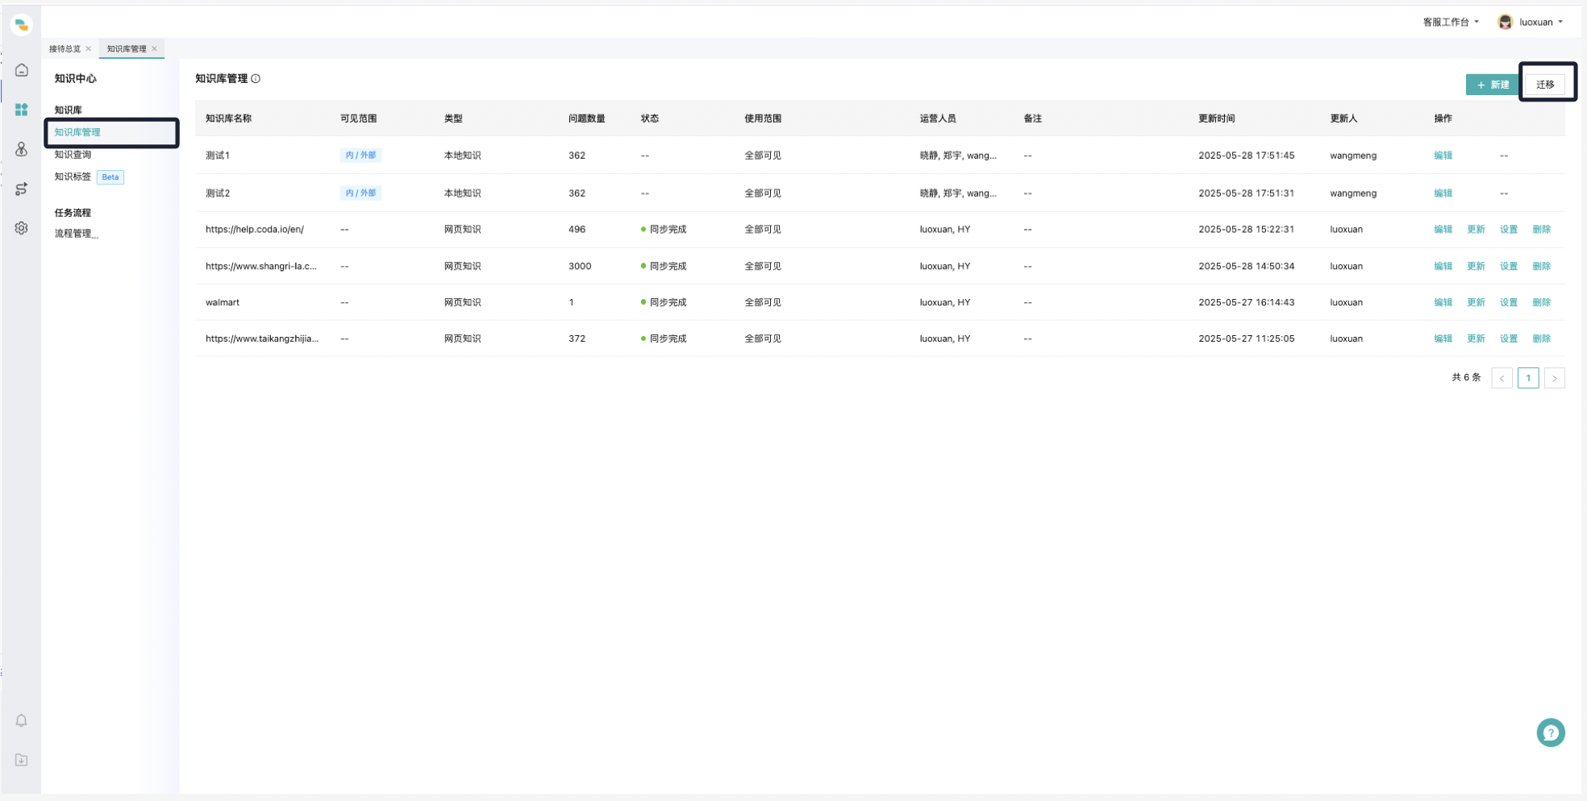Expand the 客服工作台 dropdown
The width and height of the screenshot is (1587, 801).
tap(1450, 23)
